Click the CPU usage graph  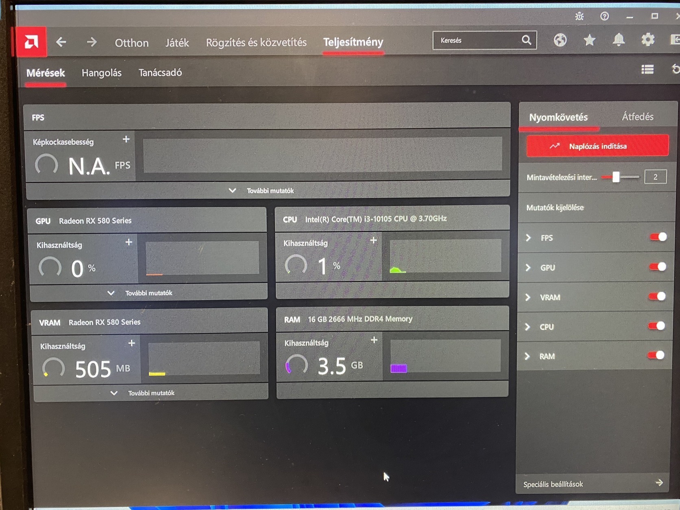point(445,255)
